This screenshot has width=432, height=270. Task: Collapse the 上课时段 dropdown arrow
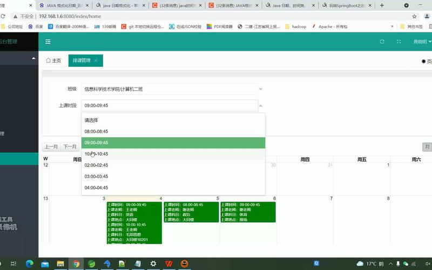261,105
